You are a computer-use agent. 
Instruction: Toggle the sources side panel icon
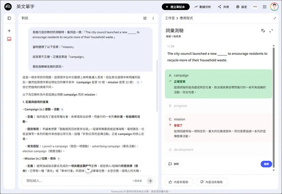[9, 18]
